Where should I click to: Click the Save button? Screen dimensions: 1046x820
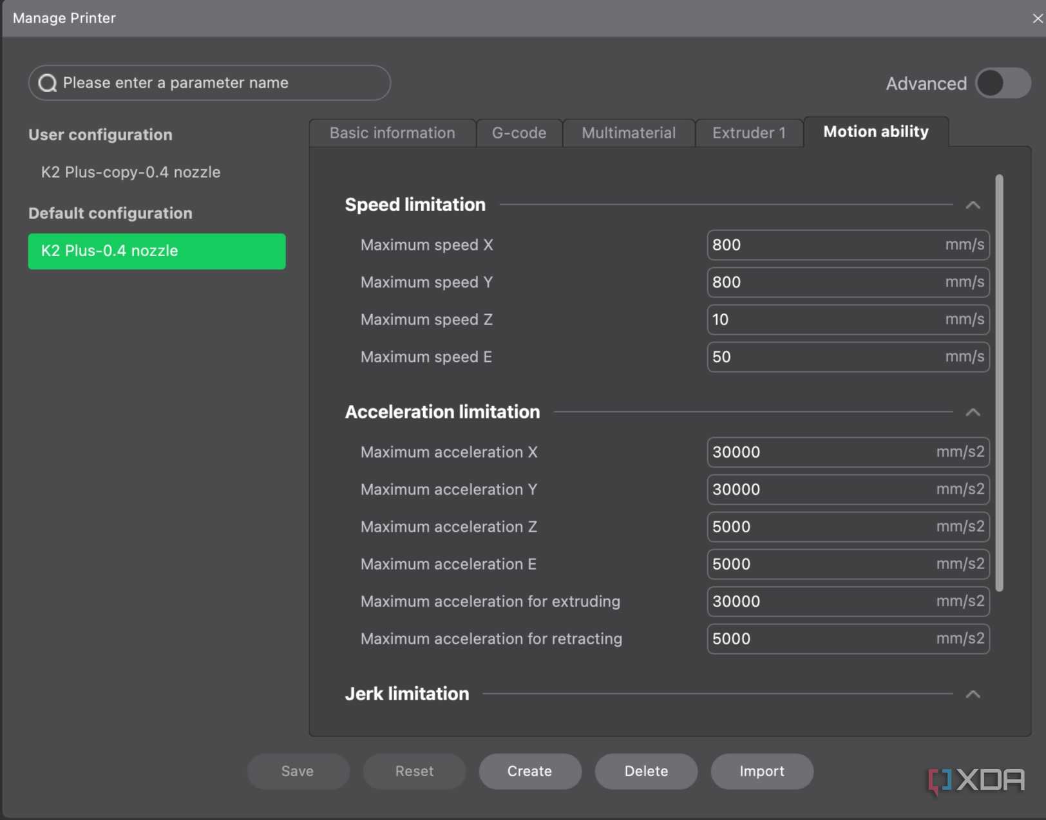[298, 771]
